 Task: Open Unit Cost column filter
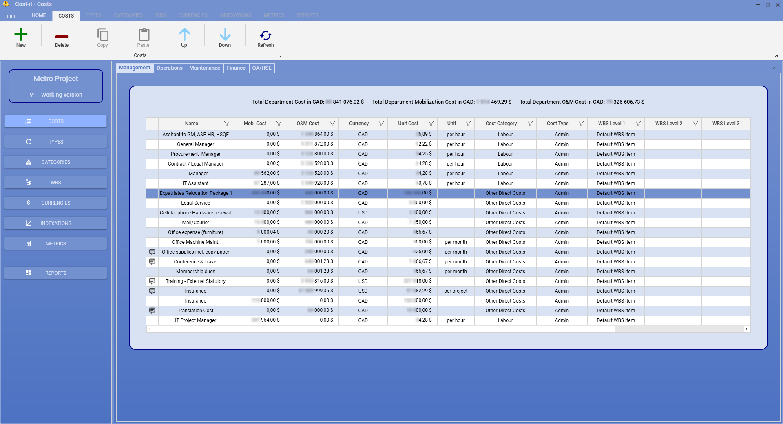431,124
